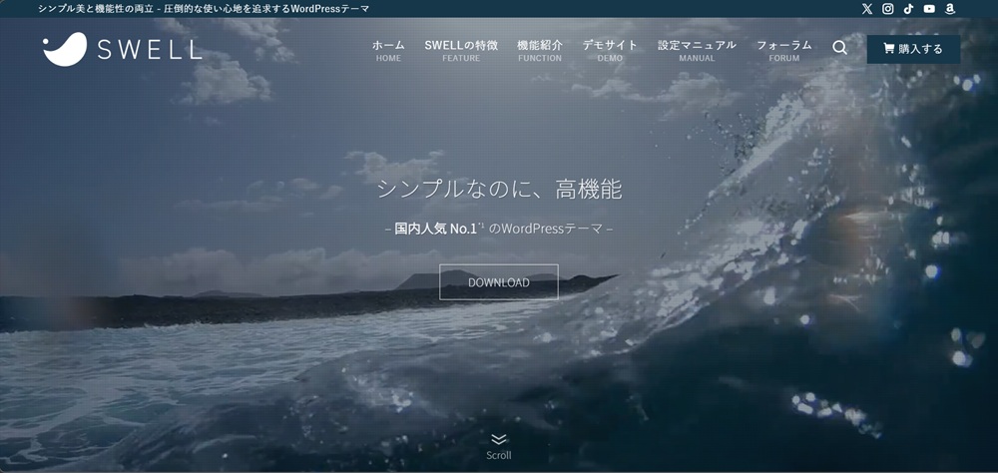Open the Instagram profile icon
This screenshot has height=473, width=998.
(x=887, y=9)
